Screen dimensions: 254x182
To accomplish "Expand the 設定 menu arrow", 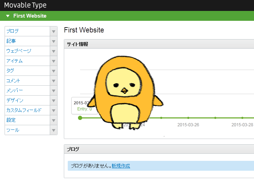I will (54, 120).
